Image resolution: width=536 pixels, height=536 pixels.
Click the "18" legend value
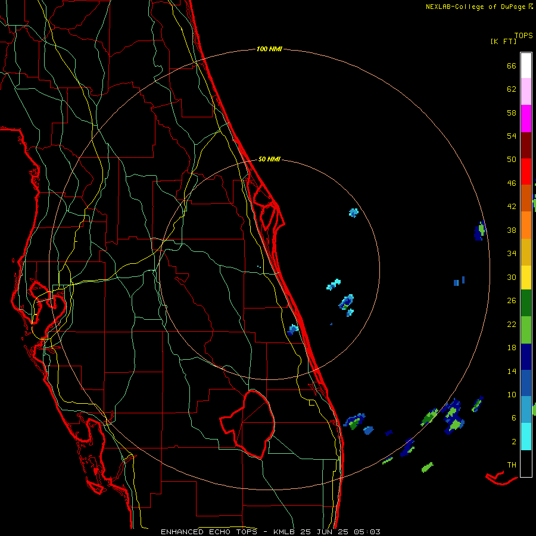(x=512, y=348)
